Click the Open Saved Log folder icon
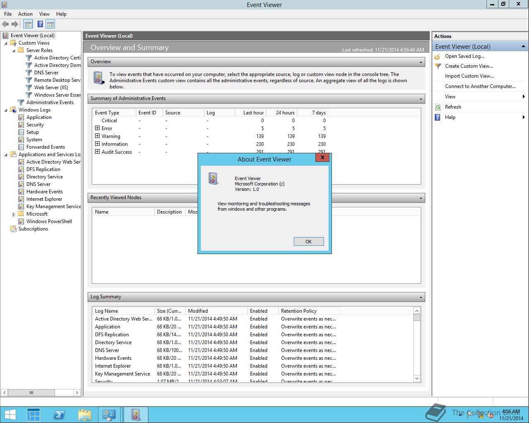 [x=438, y=57]
